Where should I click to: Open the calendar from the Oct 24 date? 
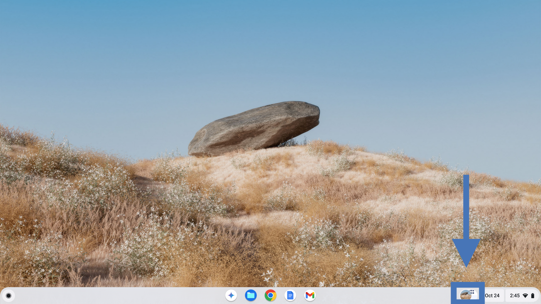coord(492,296)
